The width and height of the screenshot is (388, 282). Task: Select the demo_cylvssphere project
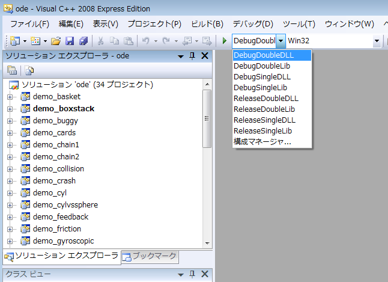(65, 205)
